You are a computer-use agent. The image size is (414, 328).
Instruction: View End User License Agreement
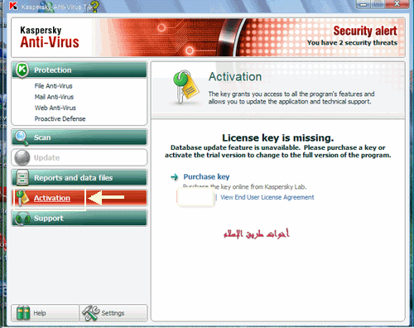point(267,197)
